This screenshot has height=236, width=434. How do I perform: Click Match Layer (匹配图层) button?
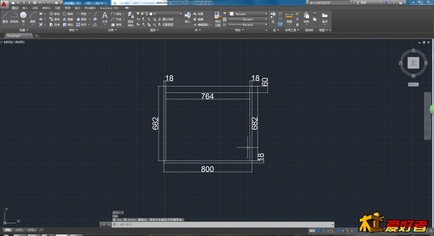click(x=165, y=25)
